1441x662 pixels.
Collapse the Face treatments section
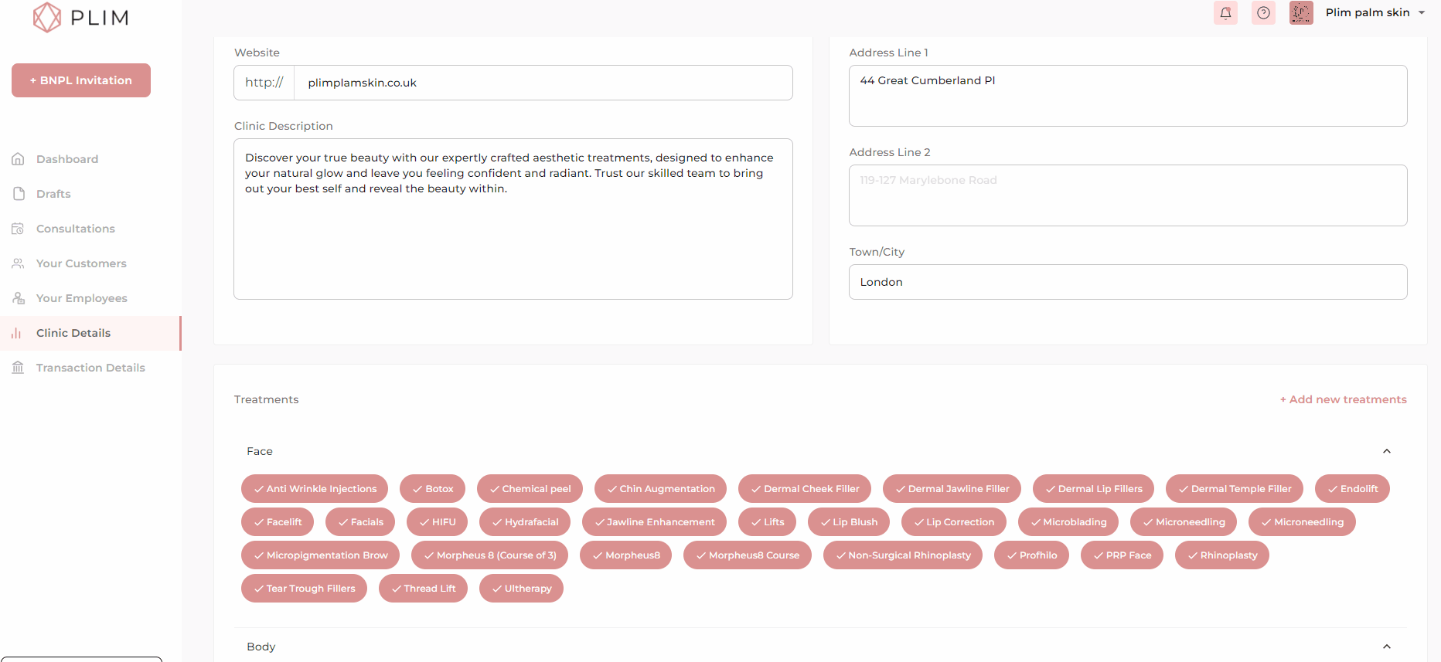click(x=1386, y=451)
